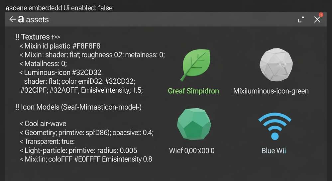Click the 'a' assets logo icon
Image resolution: width=332 pixels, height=181 pixels.
[21, 20]
